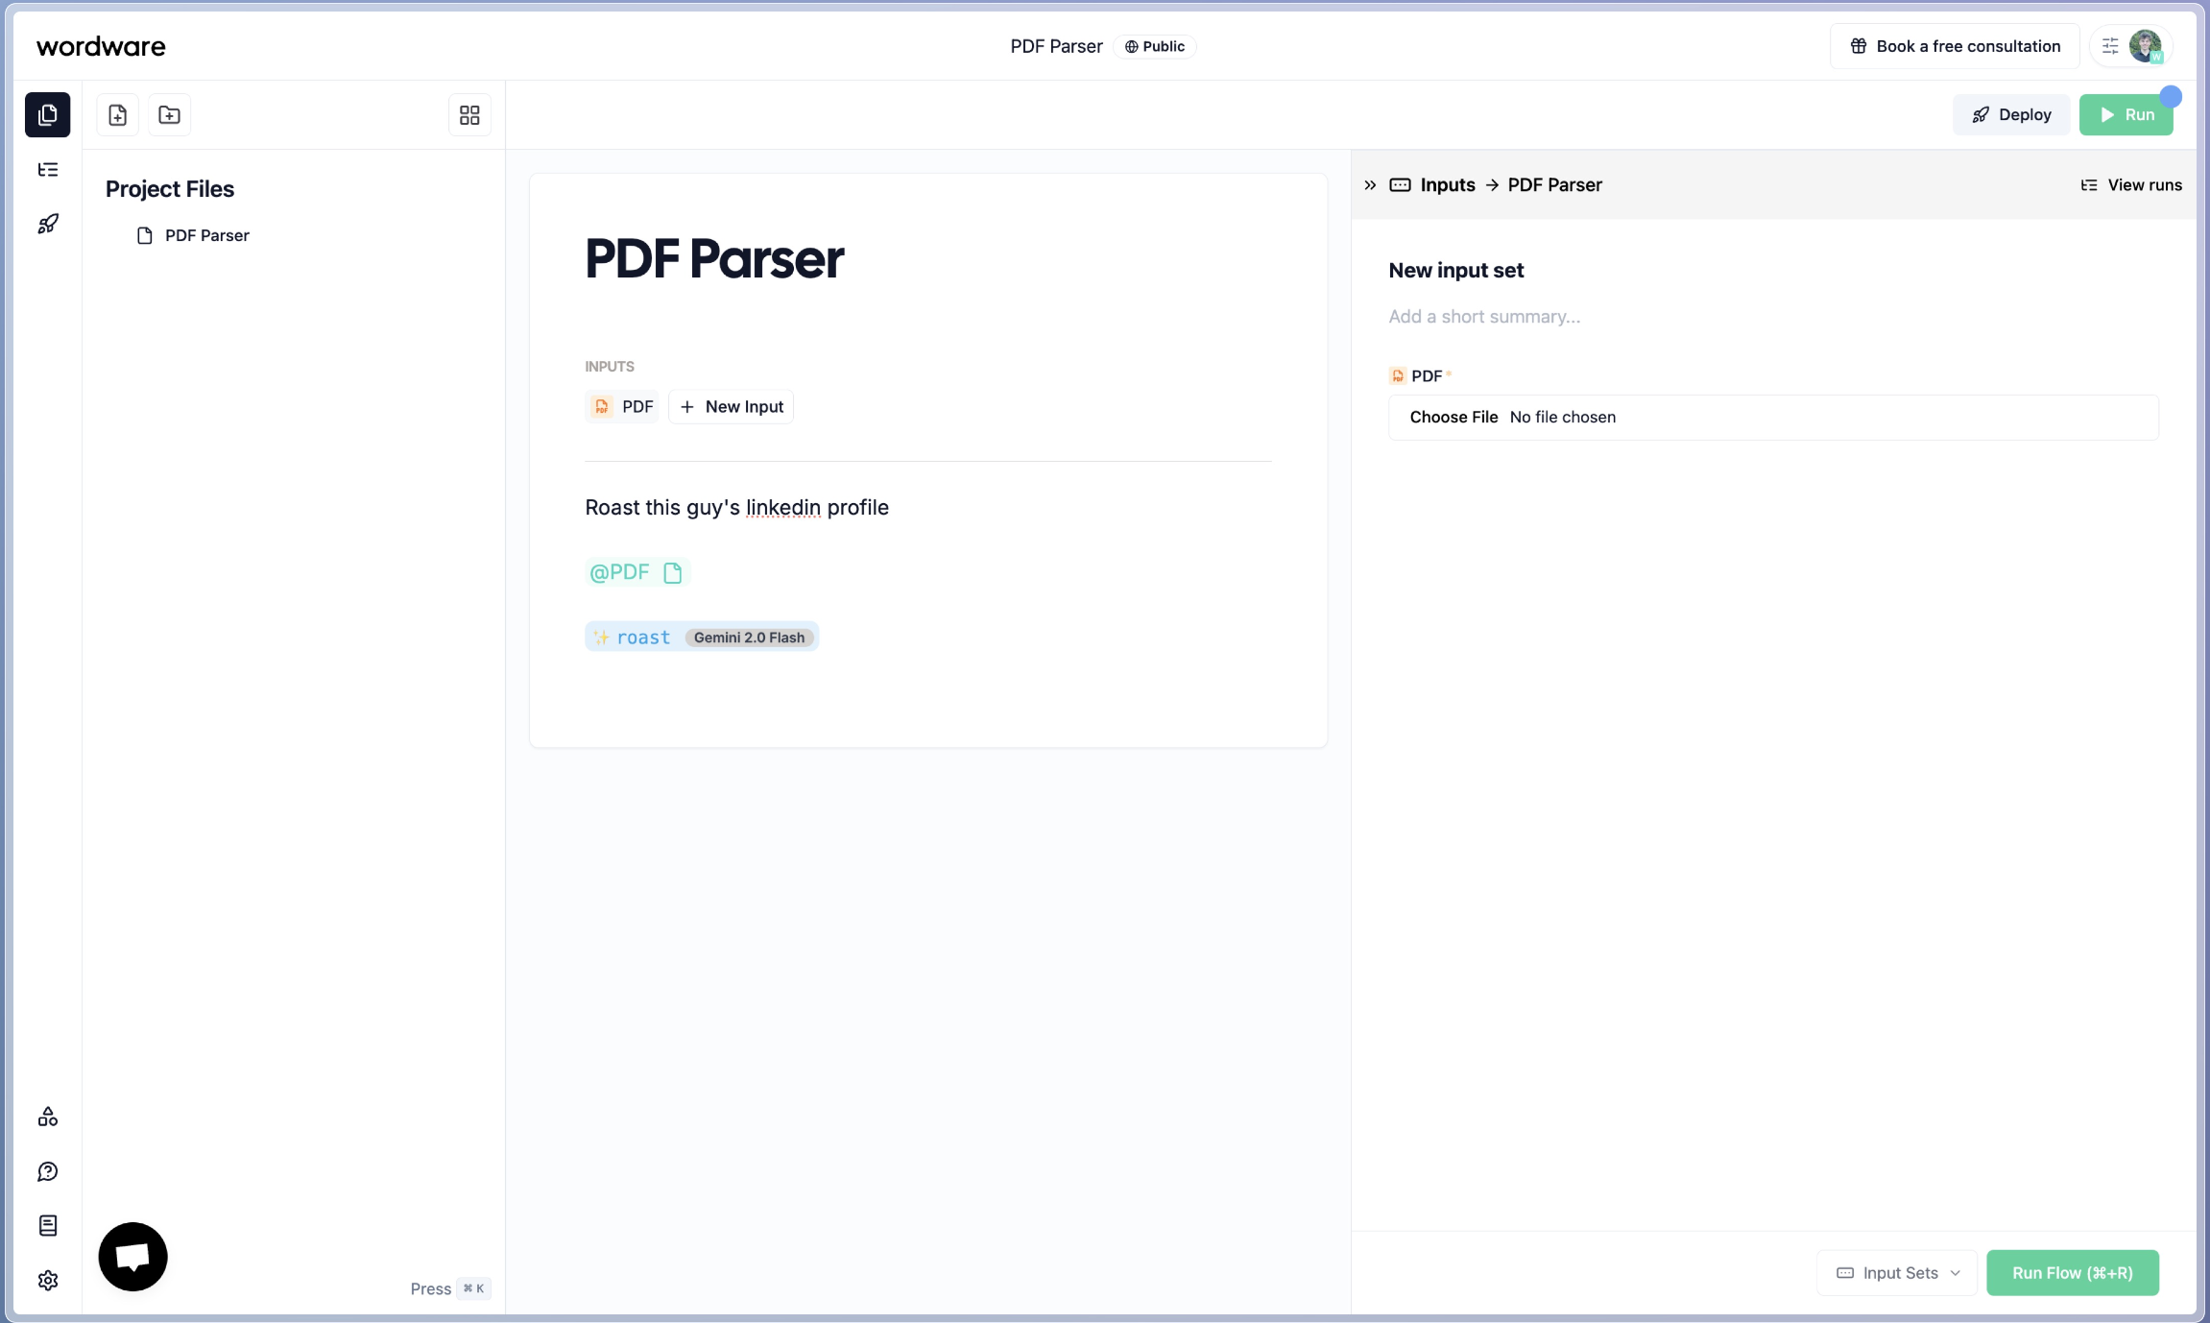Create a new folder in Project Files
The height and width of the screenshot is (1323, 2210).
point(169,114)
